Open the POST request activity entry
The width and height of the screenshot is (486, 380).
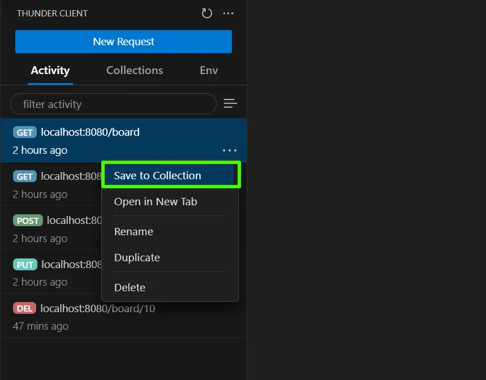click(x=51, y=228)
